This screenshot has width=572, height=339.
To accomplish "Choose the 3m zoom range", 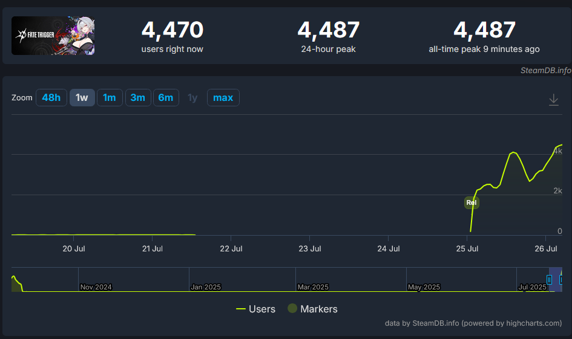I will (x=138, y=97).
